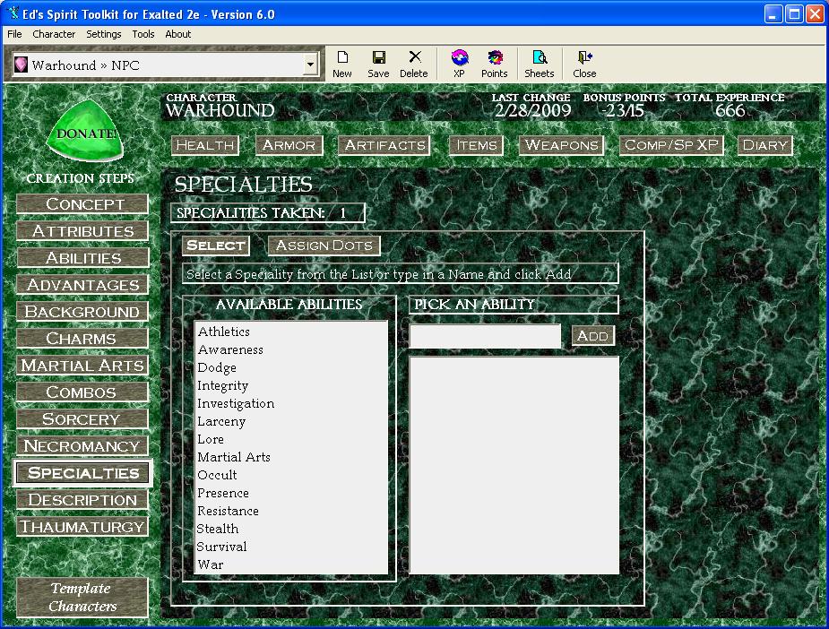
Task: Click the empty specialties list box
Action: click(x=514, y=466)
